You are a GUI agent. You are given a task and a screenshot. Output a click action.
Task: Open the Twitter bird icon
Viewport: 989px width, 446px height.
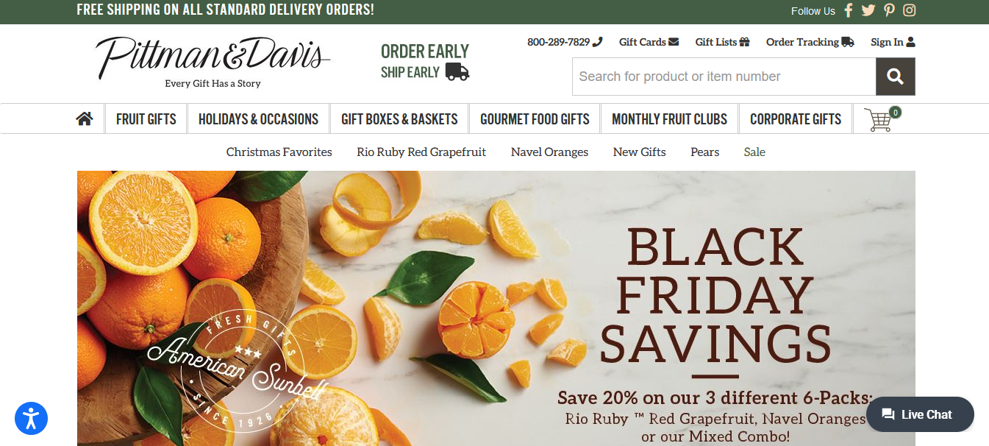pos(868,10)
